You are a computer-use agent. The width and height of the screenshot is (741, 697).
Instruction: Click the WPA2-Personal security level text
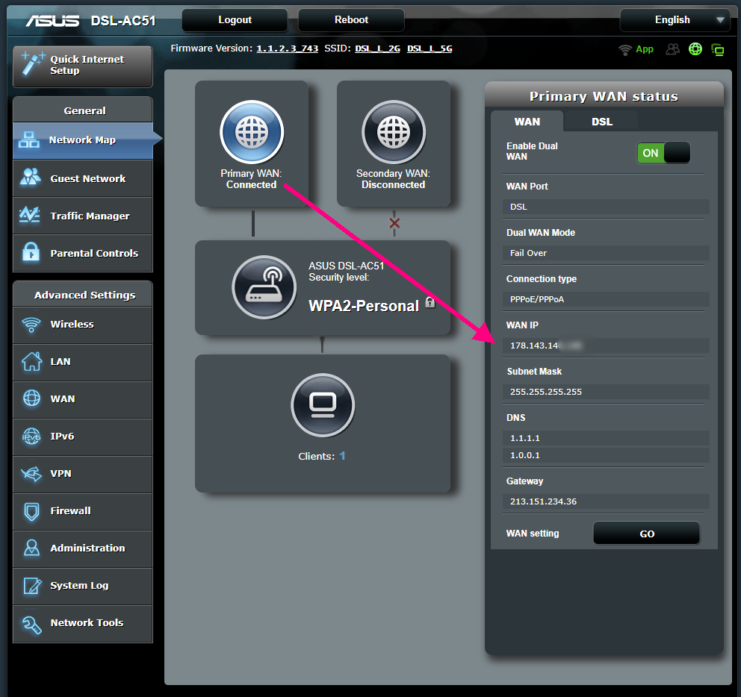[364, 305]
